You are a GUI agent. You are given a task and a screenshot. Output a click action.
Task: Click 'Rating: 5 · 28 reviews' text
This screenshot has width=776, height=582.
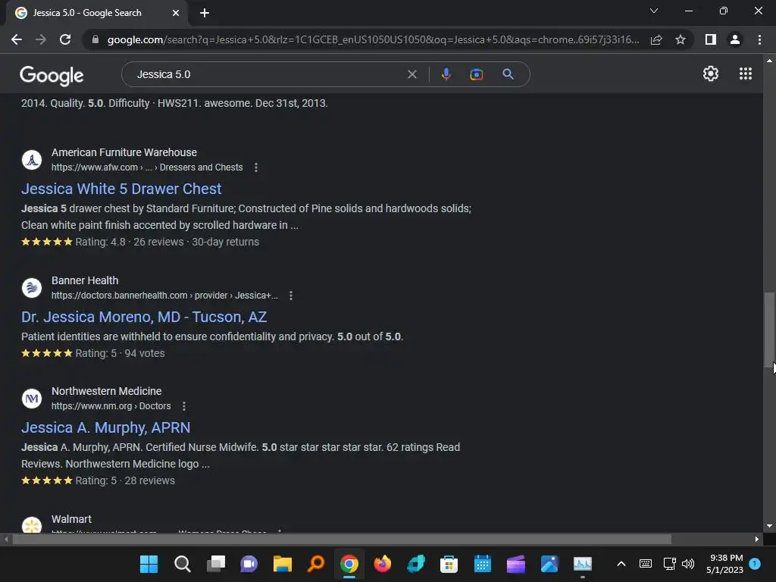(x=125, y=480)
